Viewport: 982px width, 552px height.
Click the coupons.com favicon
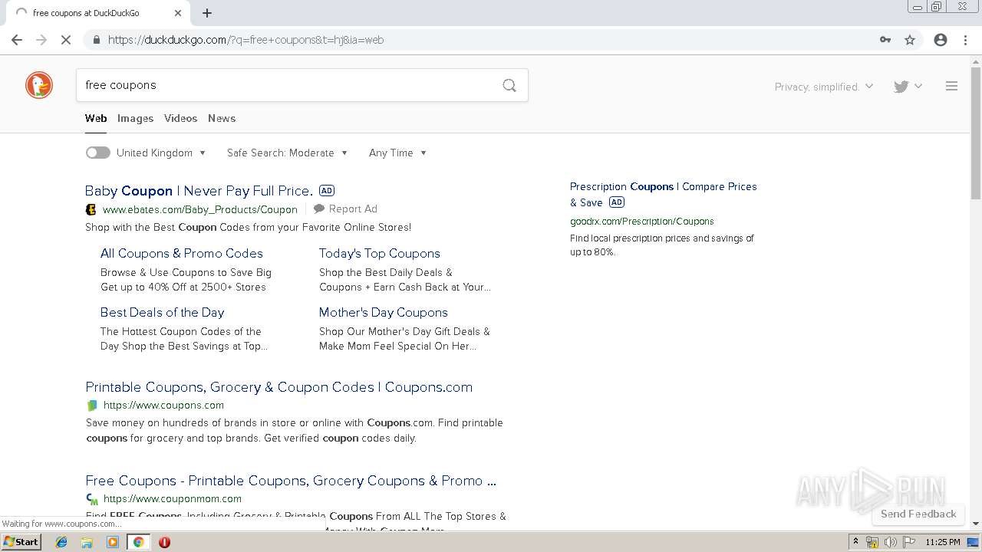click(92, 406)
